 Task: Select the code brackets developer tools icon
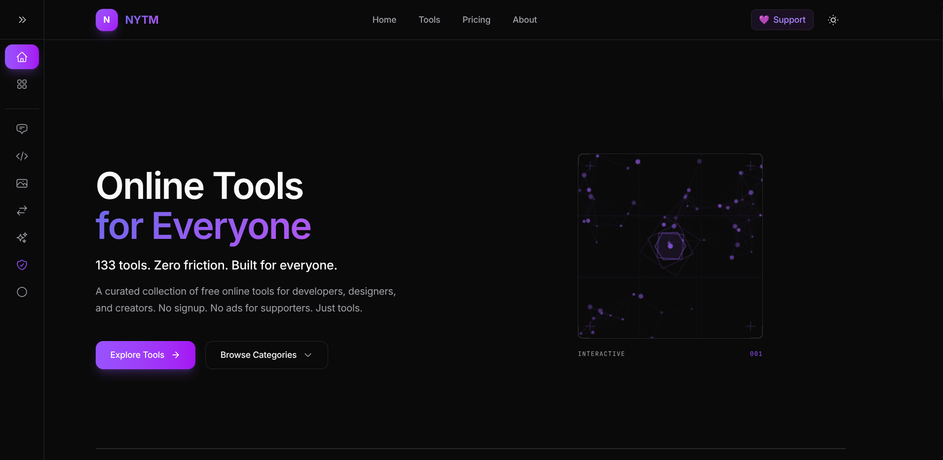pos(22,156)
